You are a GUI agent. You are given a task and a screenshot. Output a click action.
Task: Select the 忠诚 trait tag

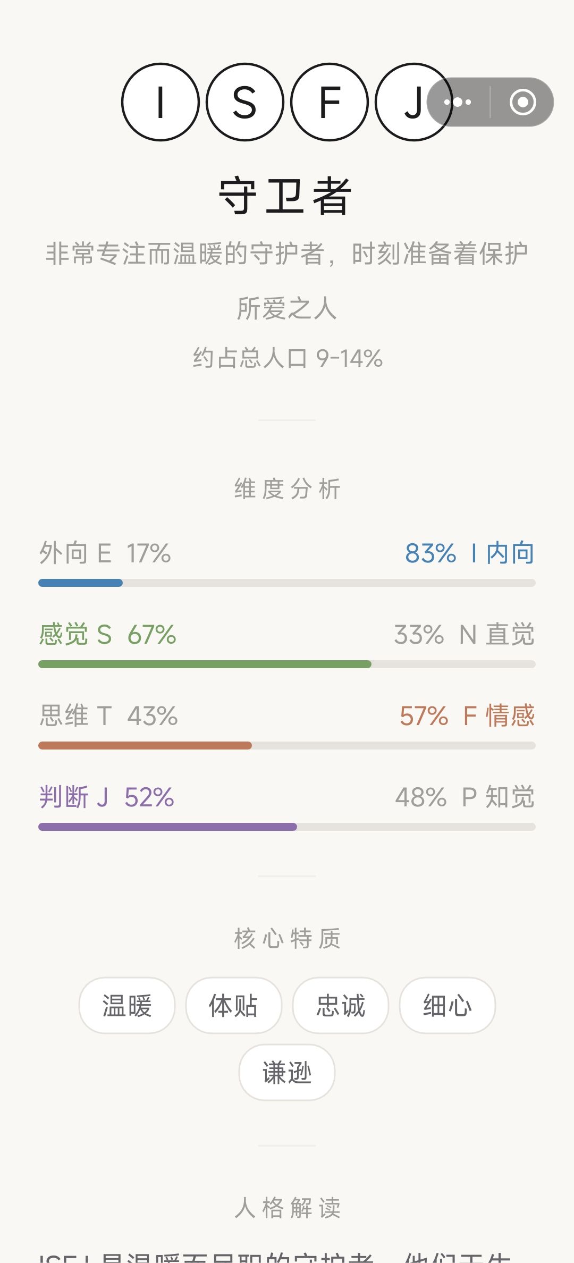click(341, 1005)
